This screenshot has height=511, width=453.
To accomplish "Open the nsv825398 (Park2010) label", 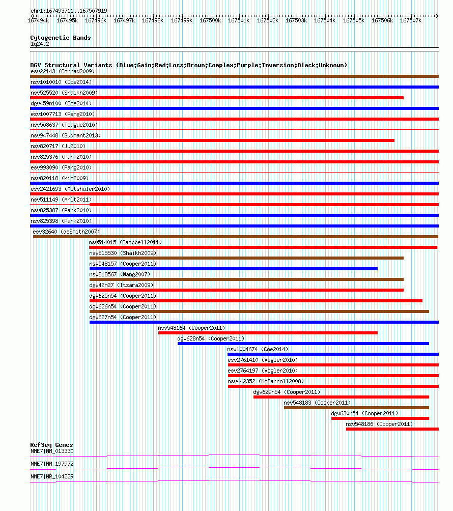I will (x=61, y=221).
